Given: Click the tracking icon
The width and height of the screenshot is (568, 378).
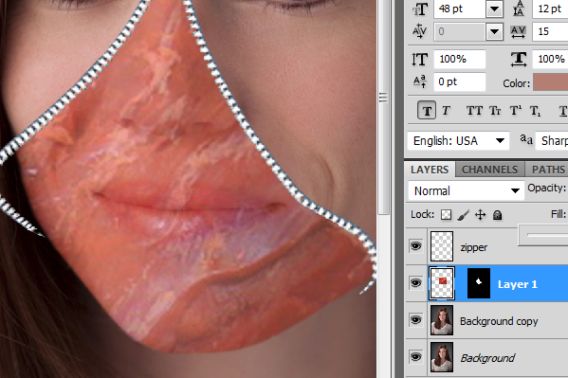Looking at the screenshot, I should pyautogui.click(x=519, y=32).
